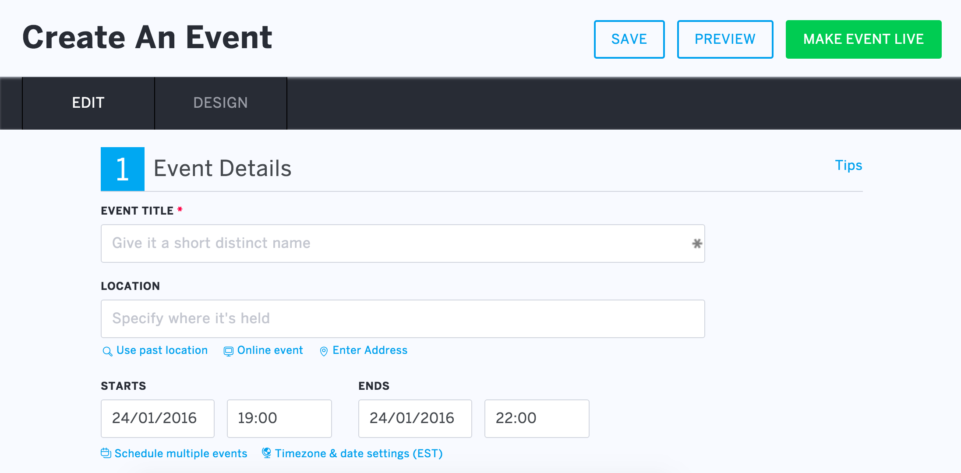Screen dimensions: 961x473
Task: Click the event end date field
Action: [x=414, y=419]
